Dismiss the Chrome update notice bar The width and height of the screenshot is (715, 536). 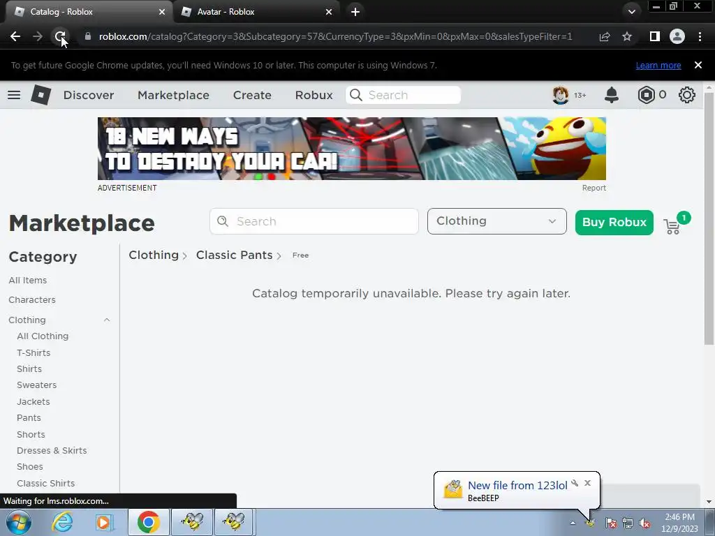[698, 65]
